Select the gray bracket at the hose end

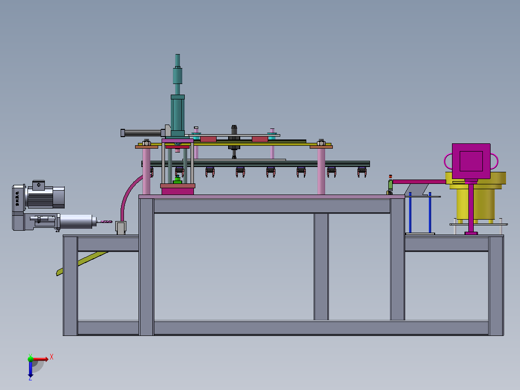pyautogui.click(x=121, y=228)
